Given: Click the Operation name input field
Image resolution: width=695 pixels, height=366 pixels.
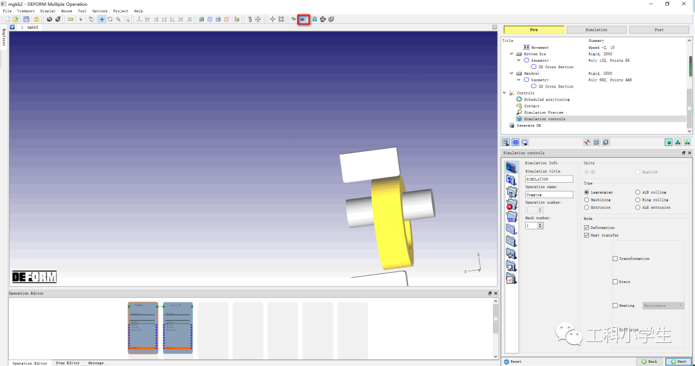Looking at the screenshot, I should 549,194.
